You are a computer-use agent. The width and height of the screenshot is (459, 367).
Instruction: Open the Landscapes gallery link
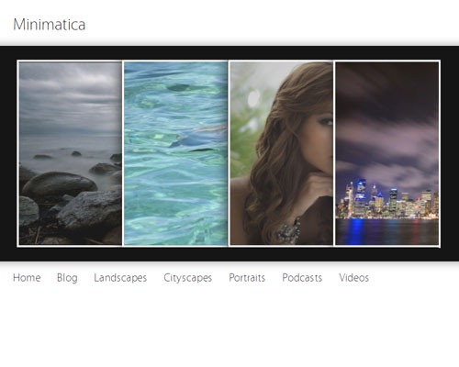click(x=120, y=278)
